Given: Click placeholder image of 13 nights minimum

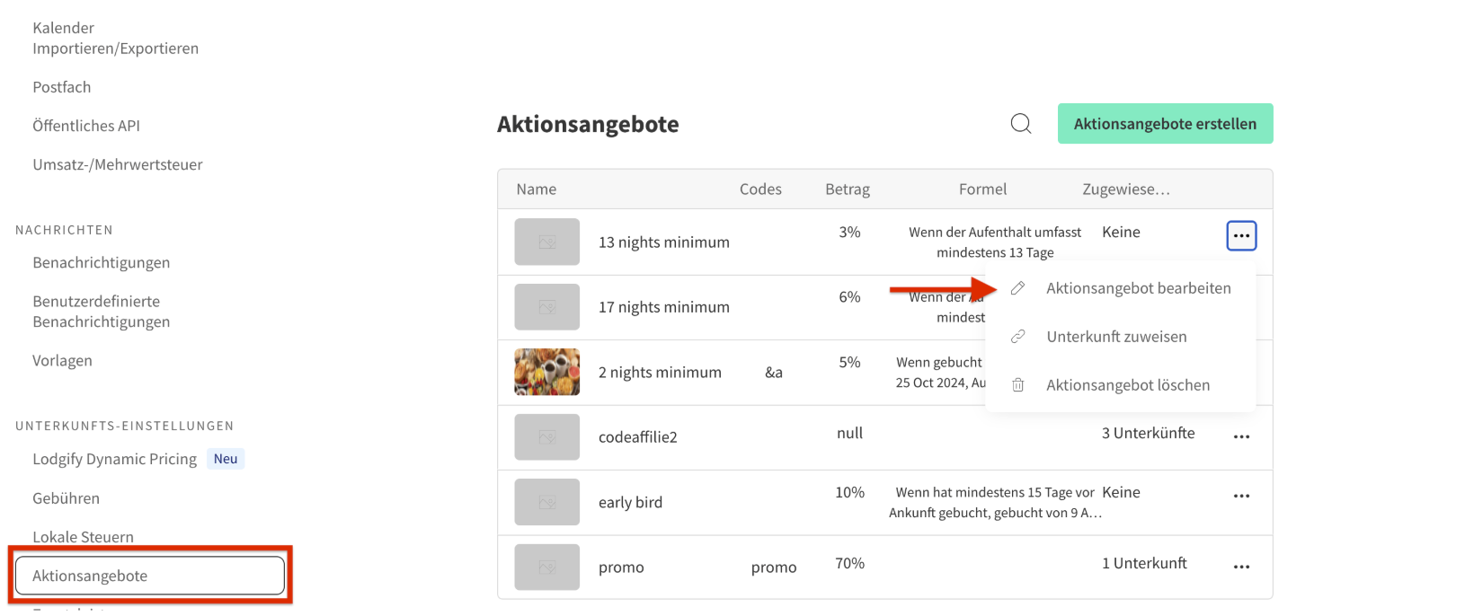Looking at the screenshot, I should pyautogui.click(x=546, y=242).
